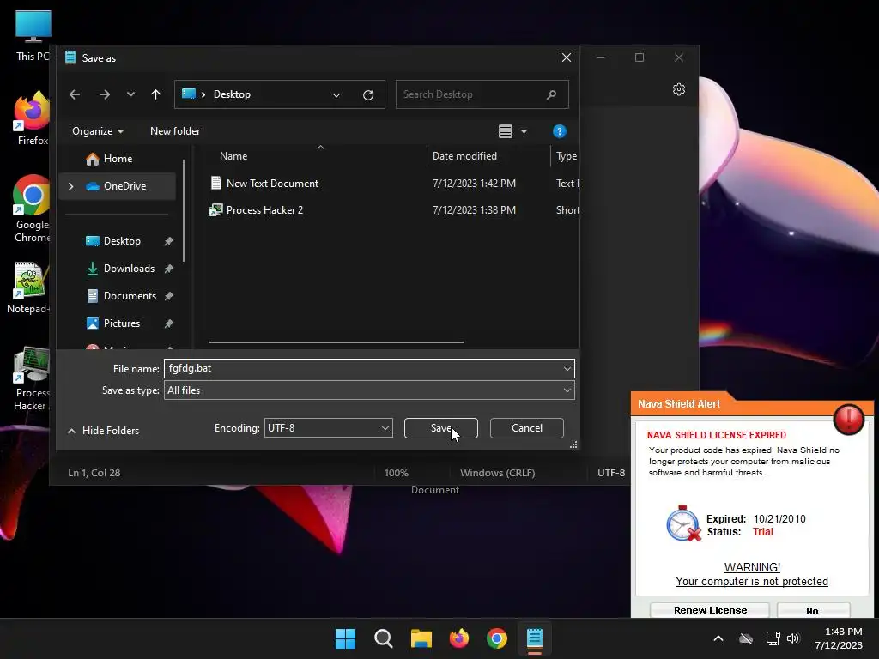879x659 pixels.
Task: Open clock showing 1:43 PM
Action: (x=839, y=638)
